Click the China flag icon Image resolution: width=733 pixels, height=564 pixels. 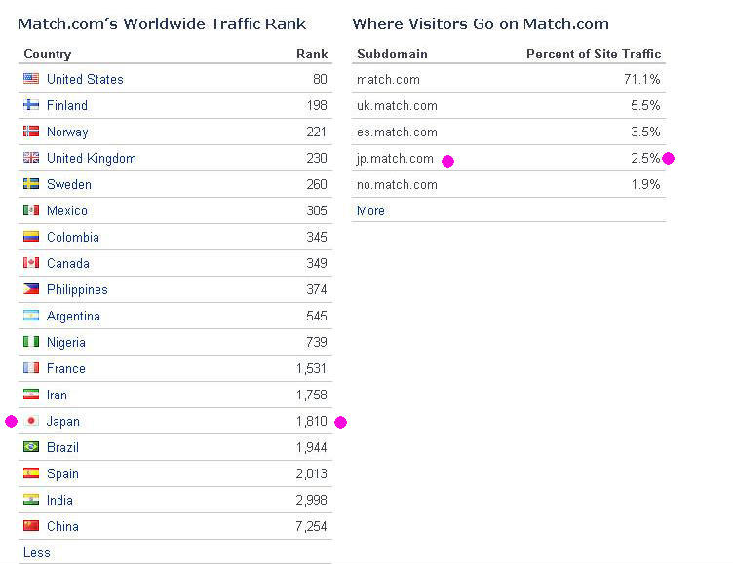tap(30, 526)
